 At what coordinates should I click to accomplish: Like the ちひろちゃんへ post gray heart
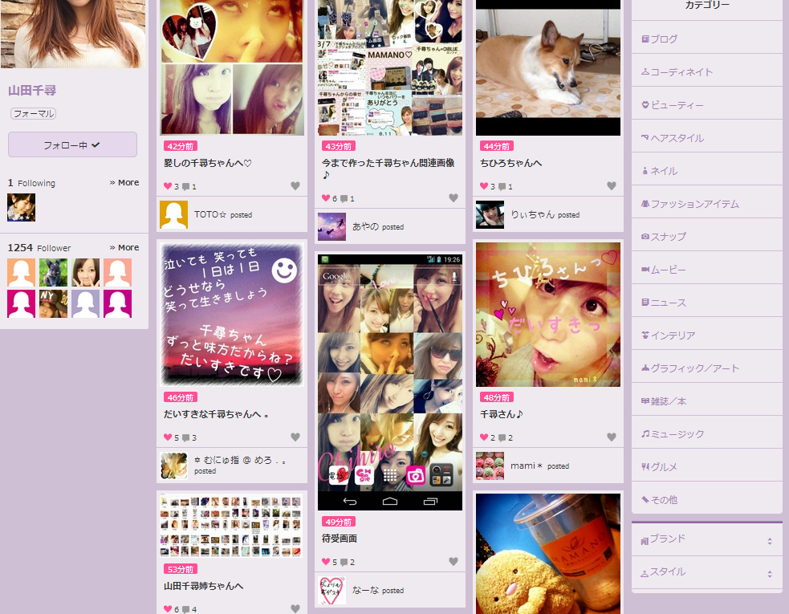pos(612,185)
